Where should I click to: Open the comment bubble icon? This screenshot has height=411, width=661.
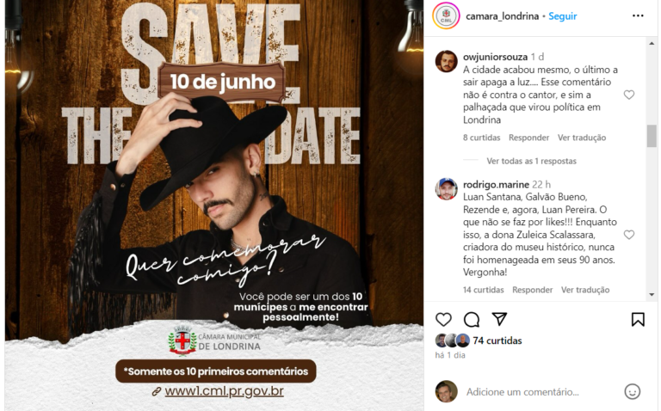click(x=472, y=320)
